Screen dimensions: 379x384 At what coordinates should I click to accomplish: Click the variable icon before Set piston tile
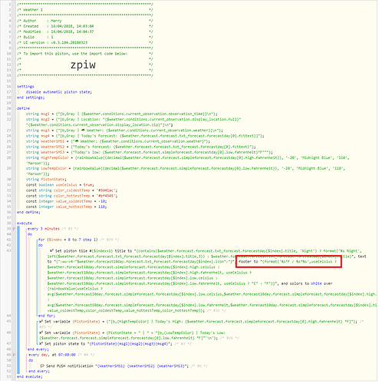tap(51, 252)
